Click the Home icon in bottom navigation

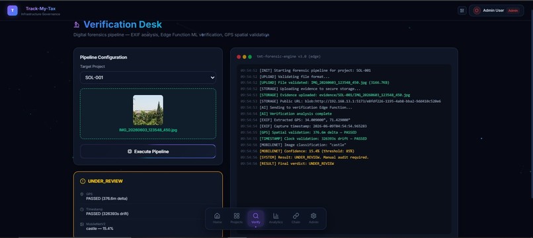[x=217, y=216]
